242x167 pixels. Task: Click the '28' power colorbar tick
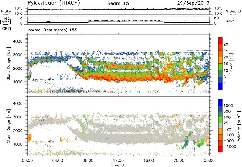(226, 44)
